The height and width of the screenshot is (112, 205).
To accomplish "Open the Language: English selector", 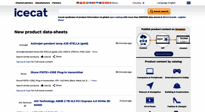I will tap(166, 3).
